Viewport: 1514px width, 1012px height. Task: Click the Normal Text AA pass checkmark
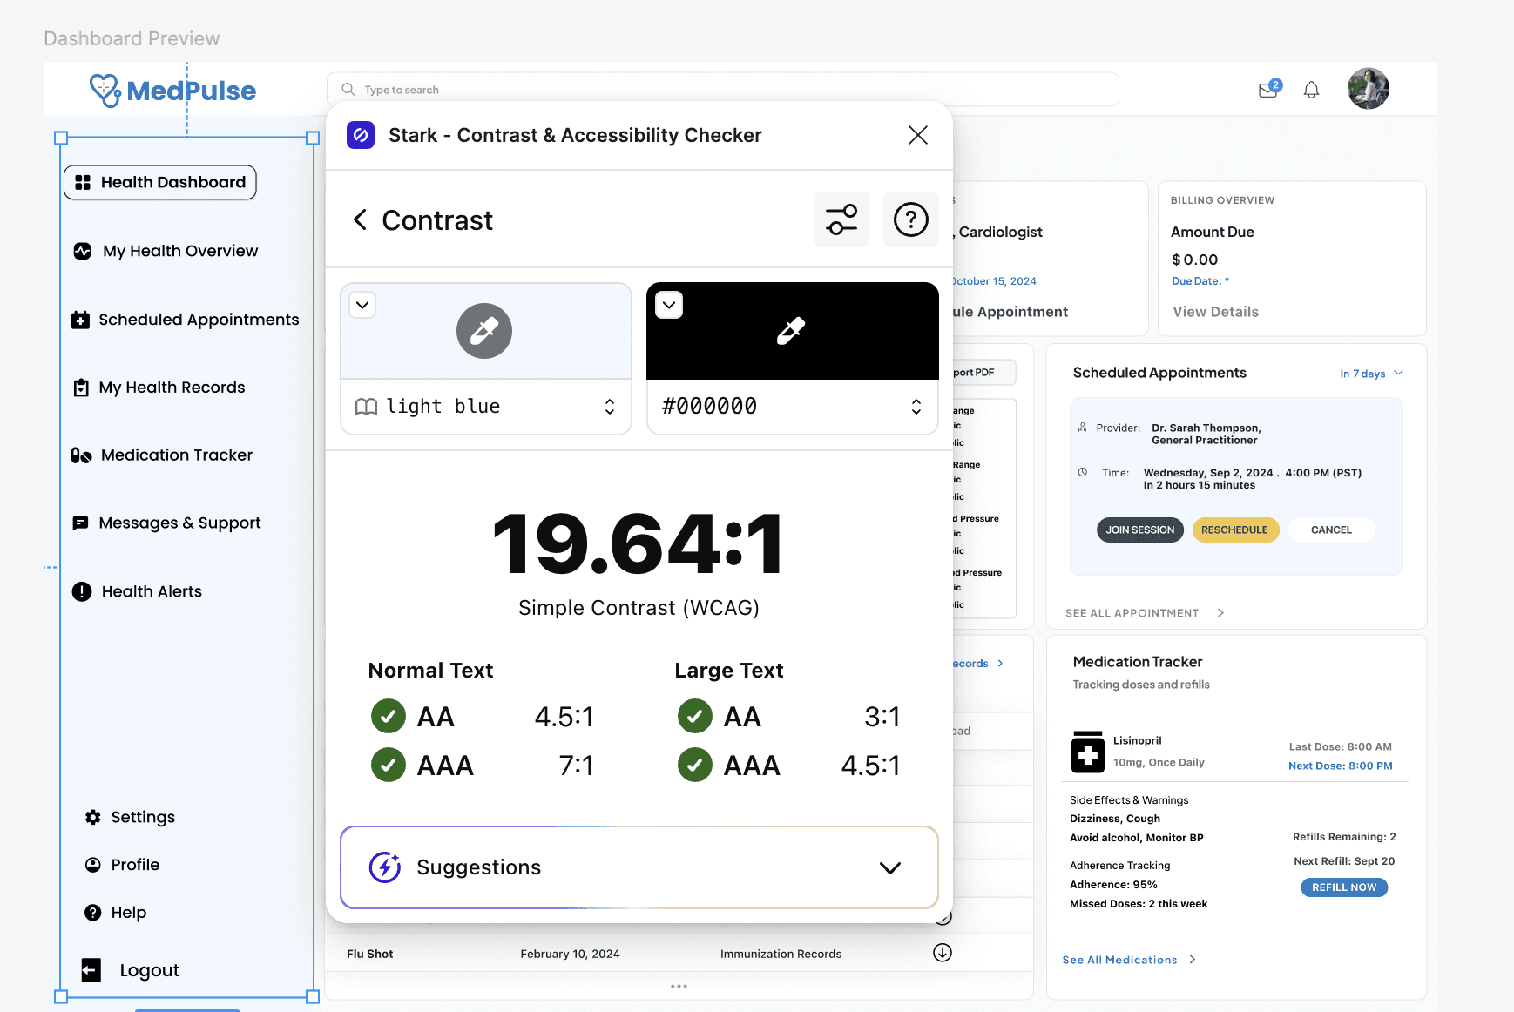click(x=389, y=717)
